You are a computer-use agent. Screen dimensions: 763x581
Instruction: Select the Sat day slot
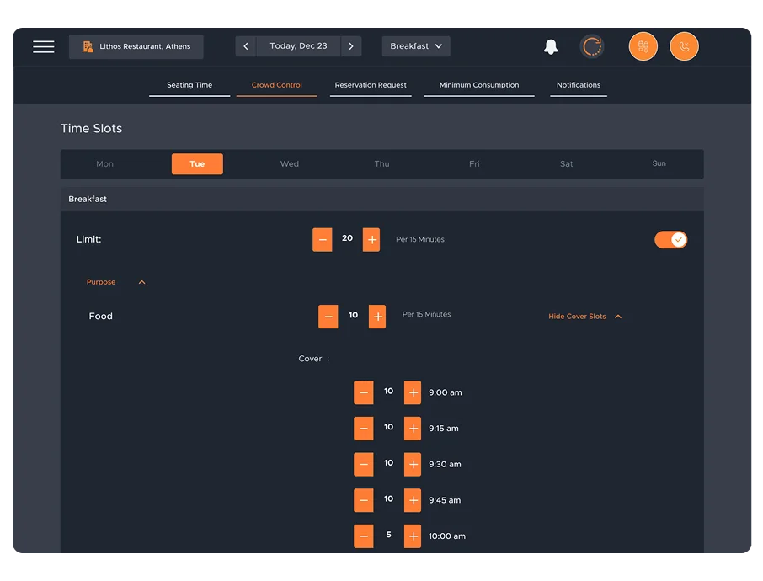[x=567, y=164]
